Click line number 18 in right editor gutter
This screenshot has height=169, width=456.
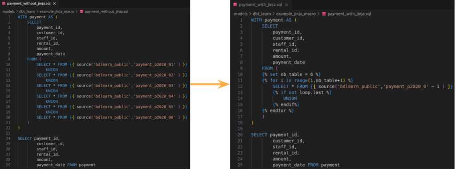click(x=240, y=122)
